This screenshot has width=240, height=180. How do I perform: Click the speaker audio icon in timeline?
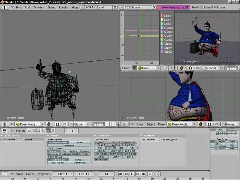point(158,174)
